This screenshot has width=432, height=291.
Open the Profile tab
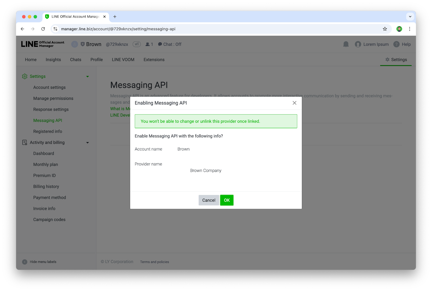coord(97,59)
